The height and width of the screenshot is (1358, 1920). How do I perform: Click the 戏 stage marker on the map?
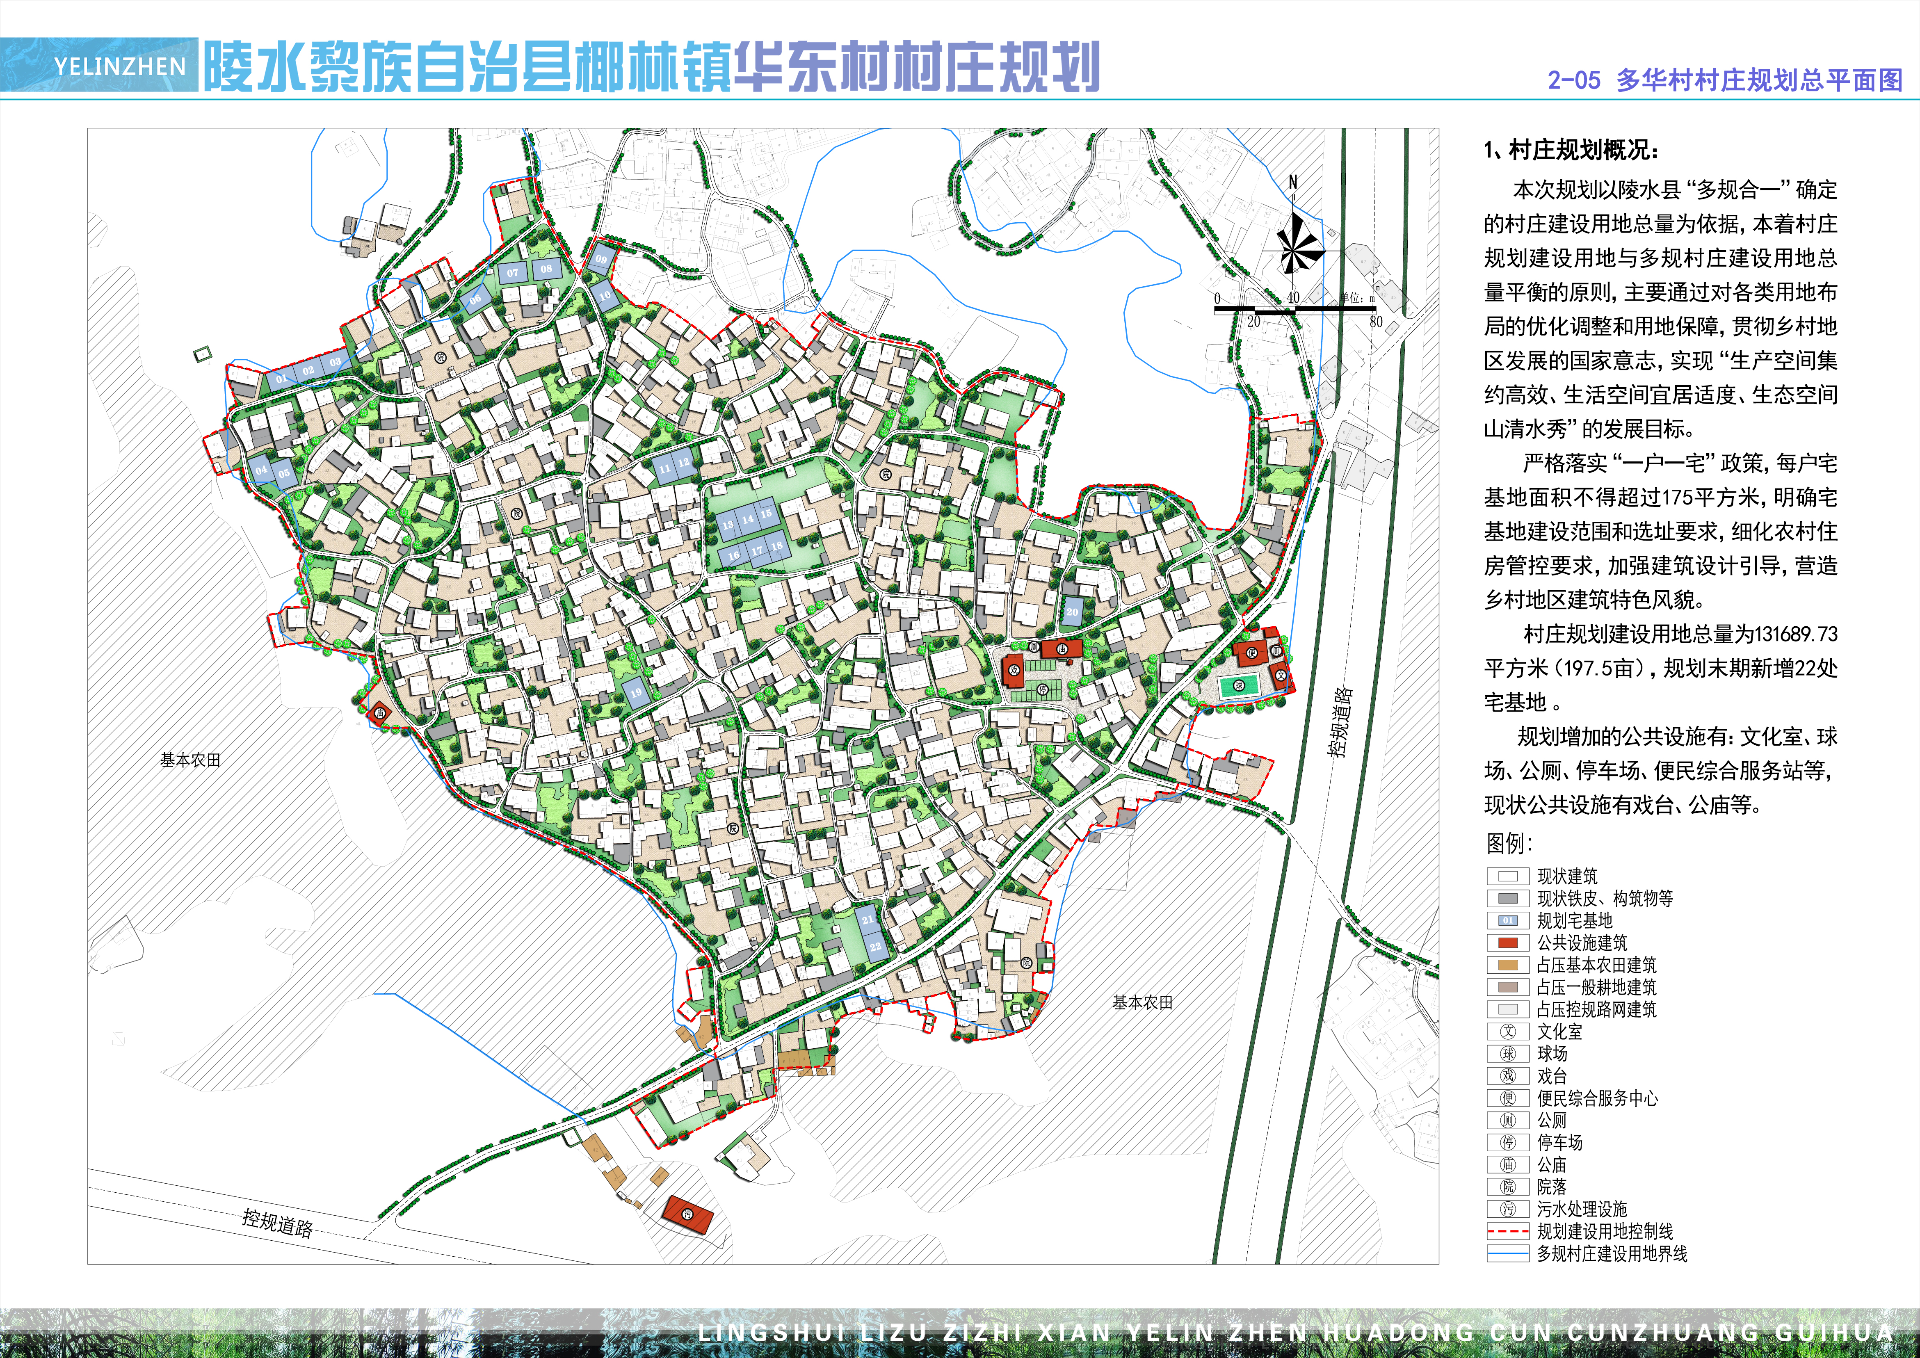point(1014,670)
